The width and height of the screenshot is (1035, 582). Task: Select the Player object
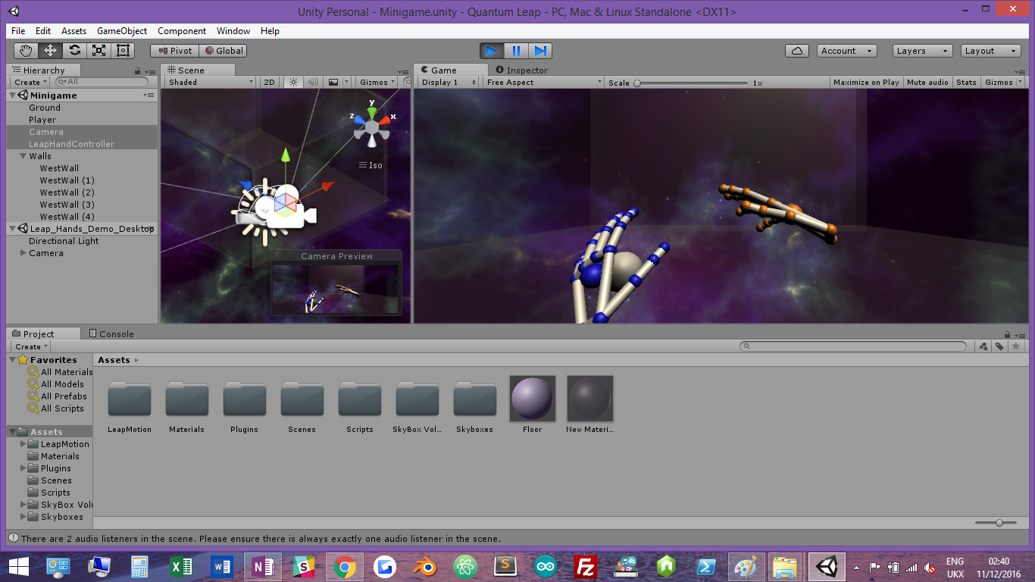(x=82, y=120)
